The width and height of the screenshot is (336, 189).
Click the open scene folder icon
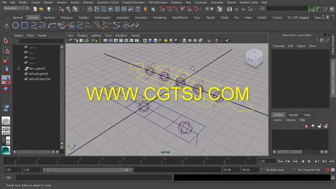[42, 9]
